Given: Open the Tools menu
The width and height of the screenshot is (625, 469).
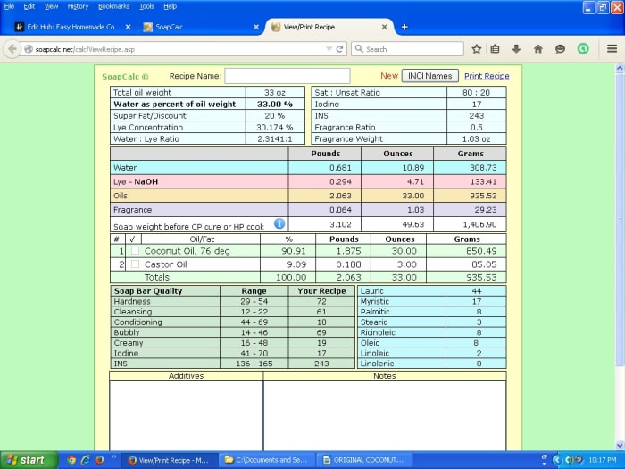Looking at the screenshot, I should (x=146, y=6).
